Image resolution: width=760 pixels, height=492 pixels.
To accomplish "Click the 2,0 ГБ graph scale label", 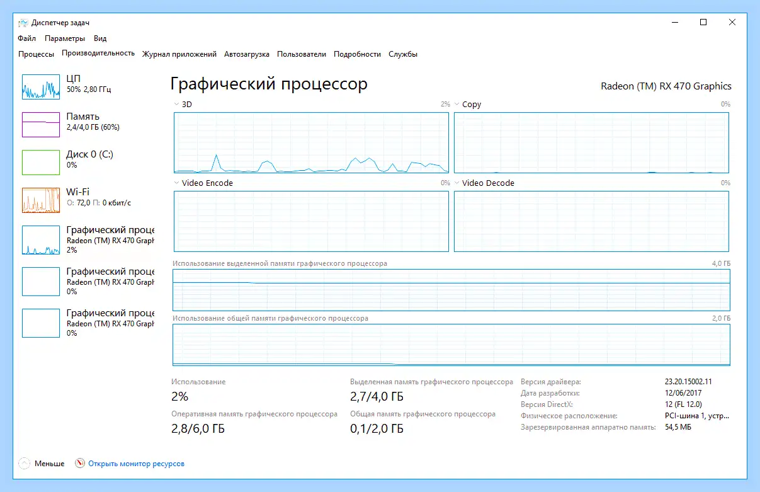I will [x=722, y=318].
